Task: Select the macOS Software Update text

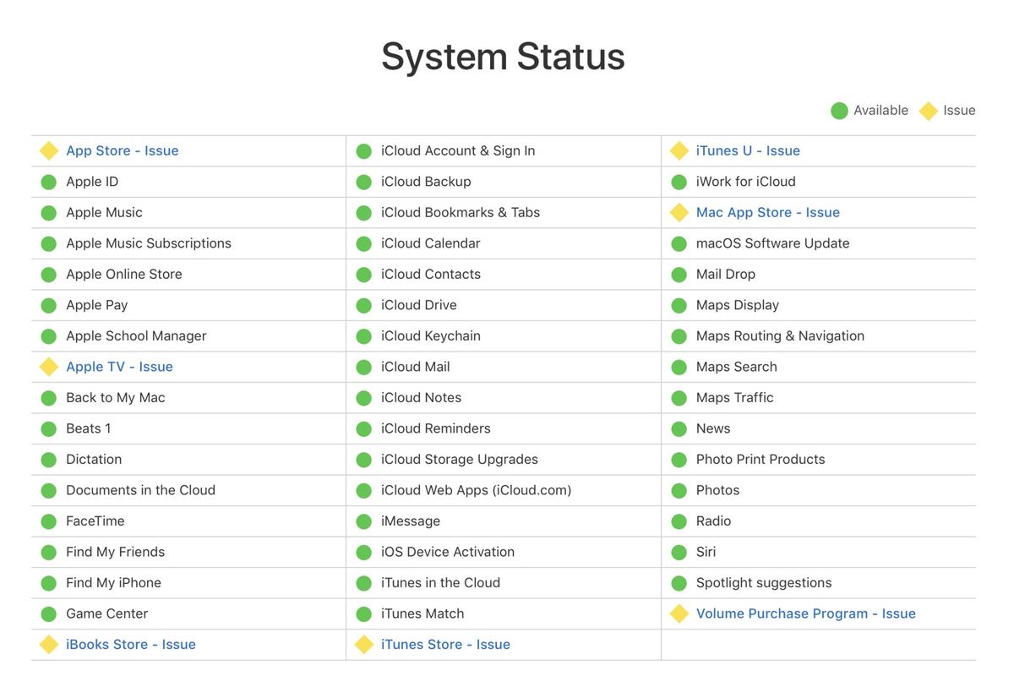Action: pos(773,243)
